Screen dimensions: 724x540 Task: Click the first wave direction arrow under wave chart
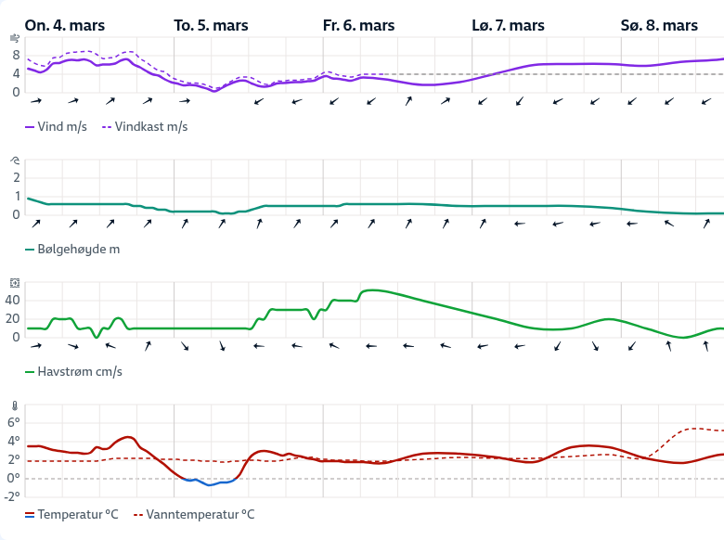coord(36,223)
